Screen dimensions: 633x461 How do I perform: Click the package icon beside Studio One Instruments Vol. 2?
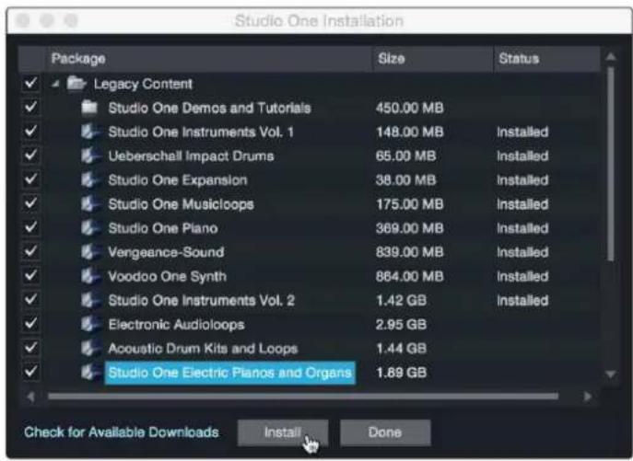[x=90, y=300]
